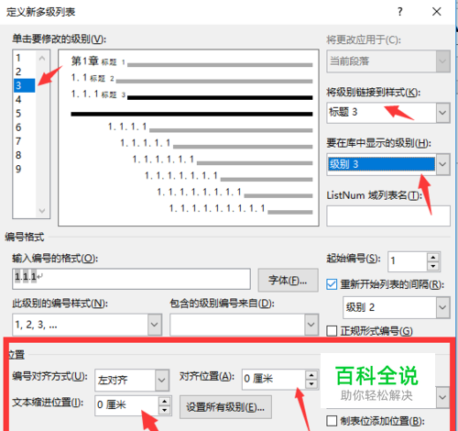Click the 字体(F)... button
The width and height of the screenshot is (458, 431).
point(288,280)
